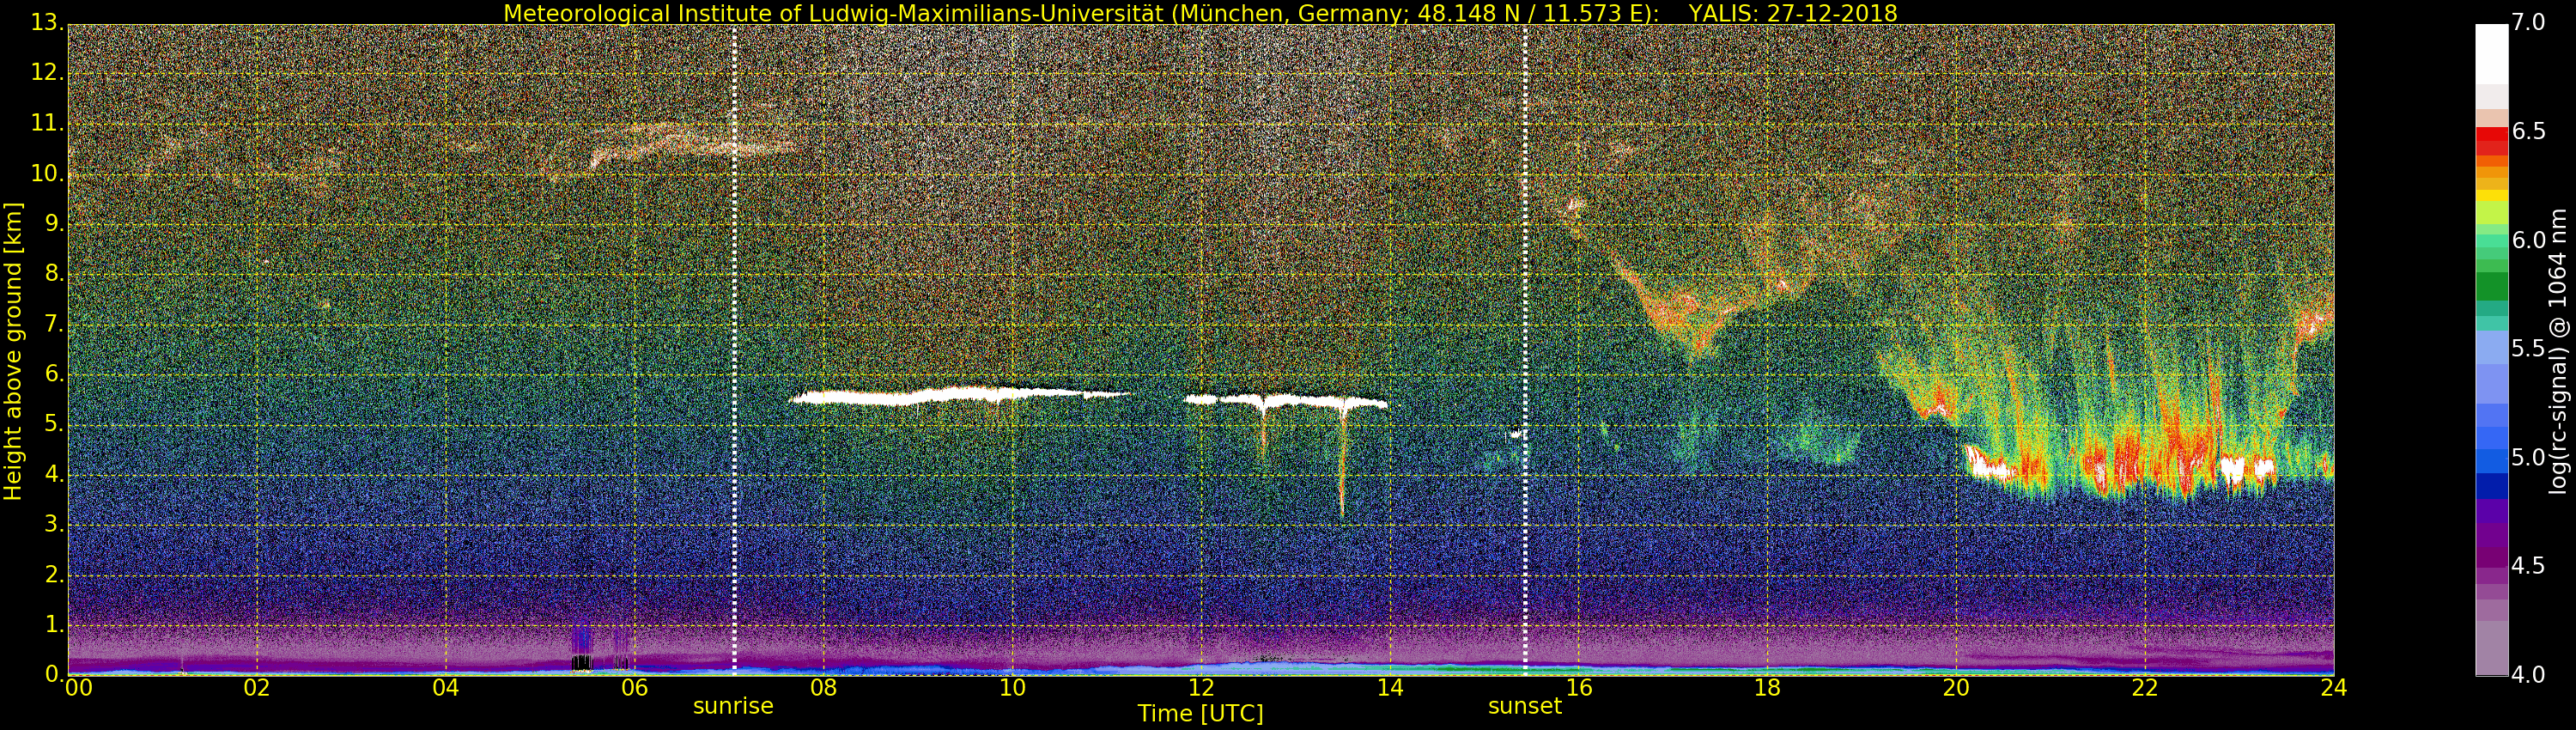This screenshot has width=2576, height=730.
Task: Click time axis tick label '02'
Action: tap(257, 688)
